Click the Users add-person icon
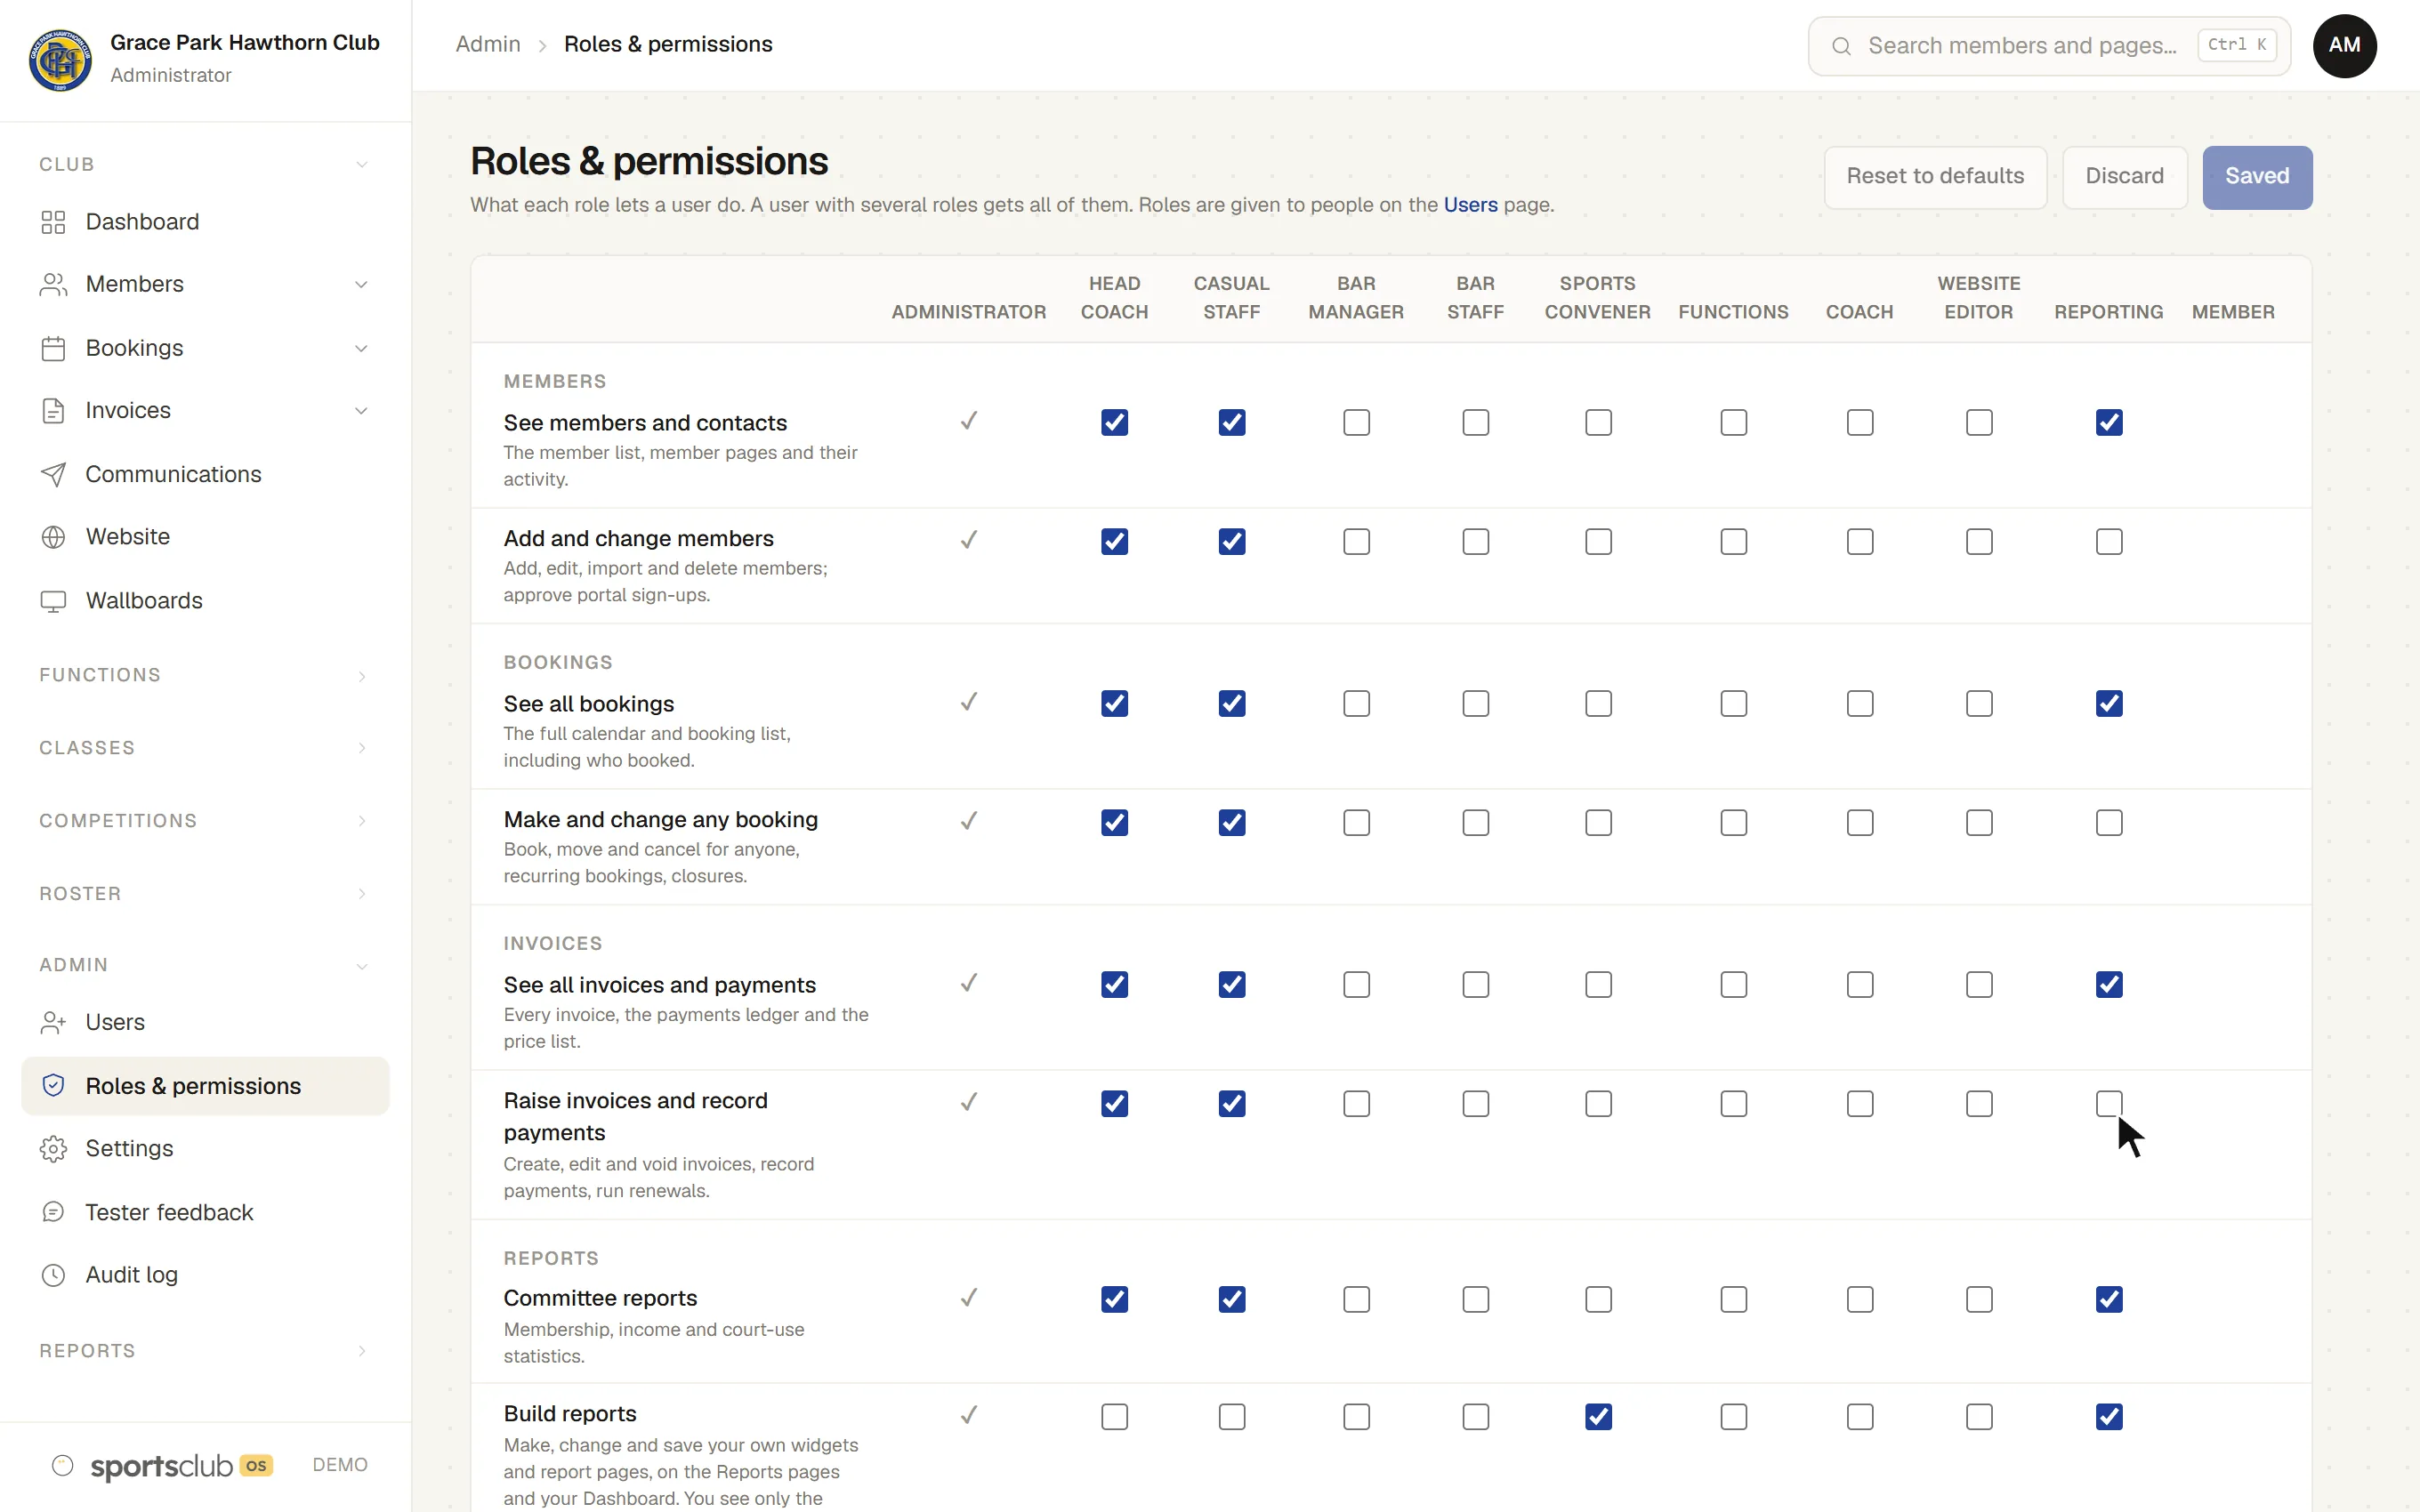Screen dimensions: 2420x1512 (53, 1022)
